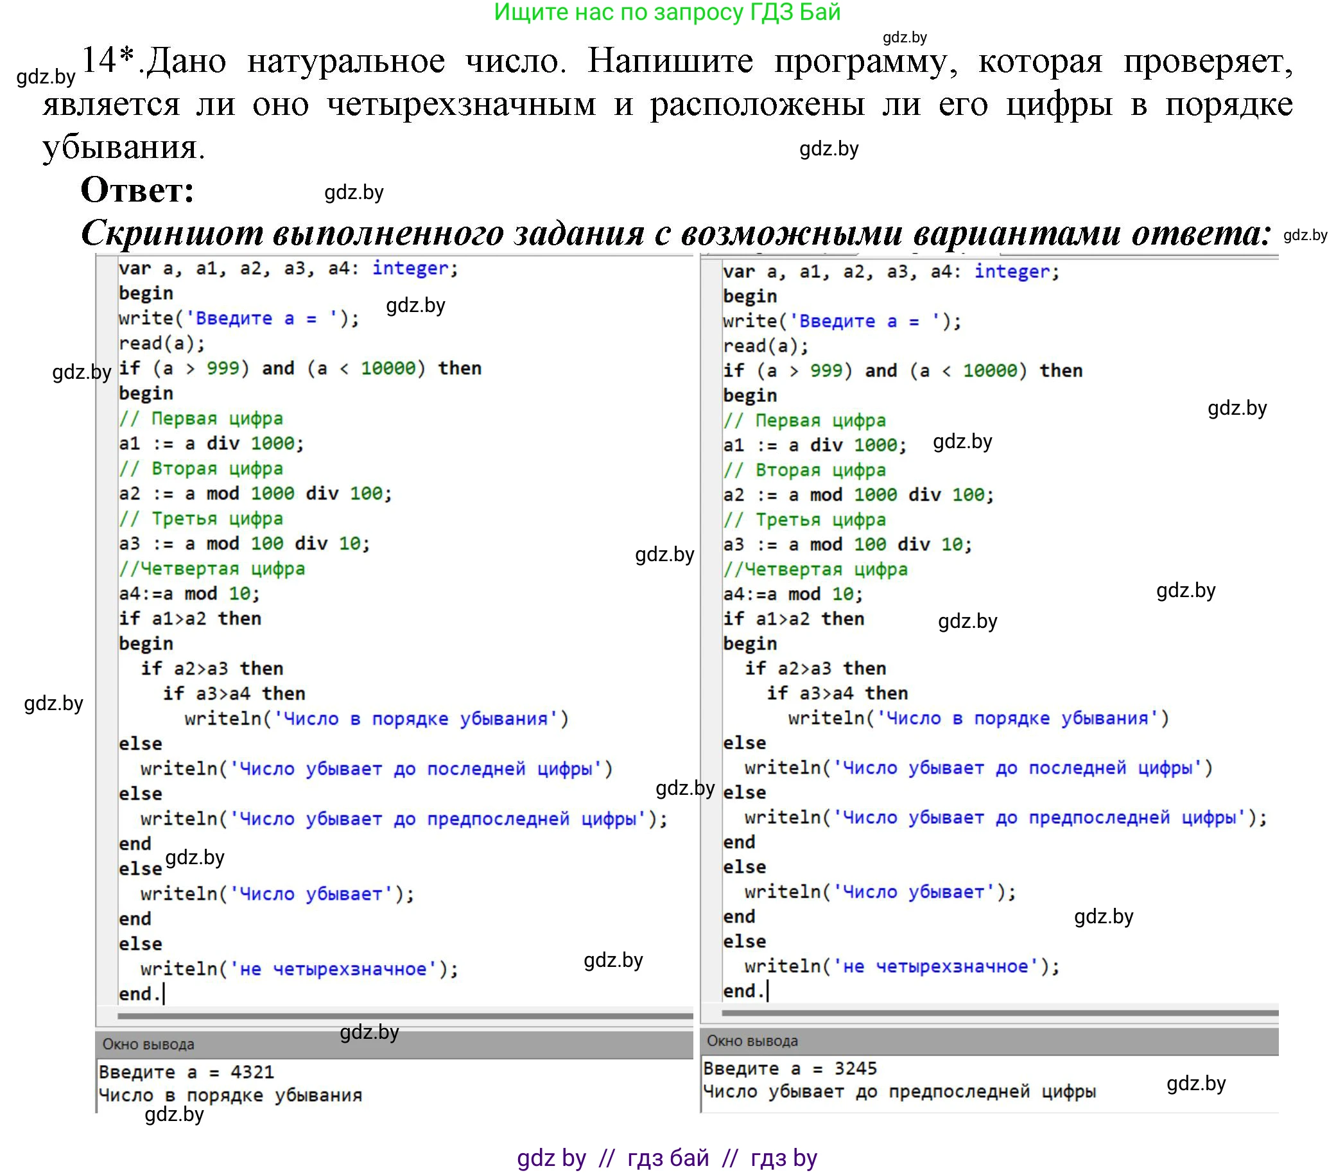Click output 'Введите a = 4321' in left window

click(x=187, y=1072)
